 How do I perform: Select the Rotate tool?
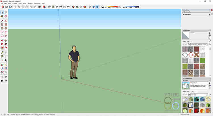pyautogui.click(x=2, y=44)
